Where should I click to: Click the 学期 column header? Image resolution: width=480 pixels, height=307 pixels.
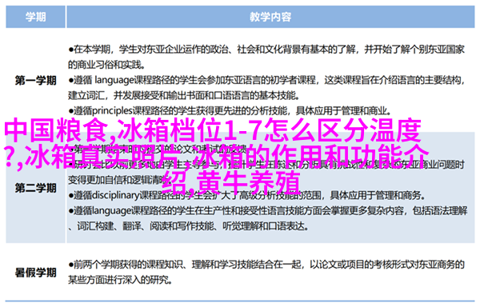coord(35,17)
